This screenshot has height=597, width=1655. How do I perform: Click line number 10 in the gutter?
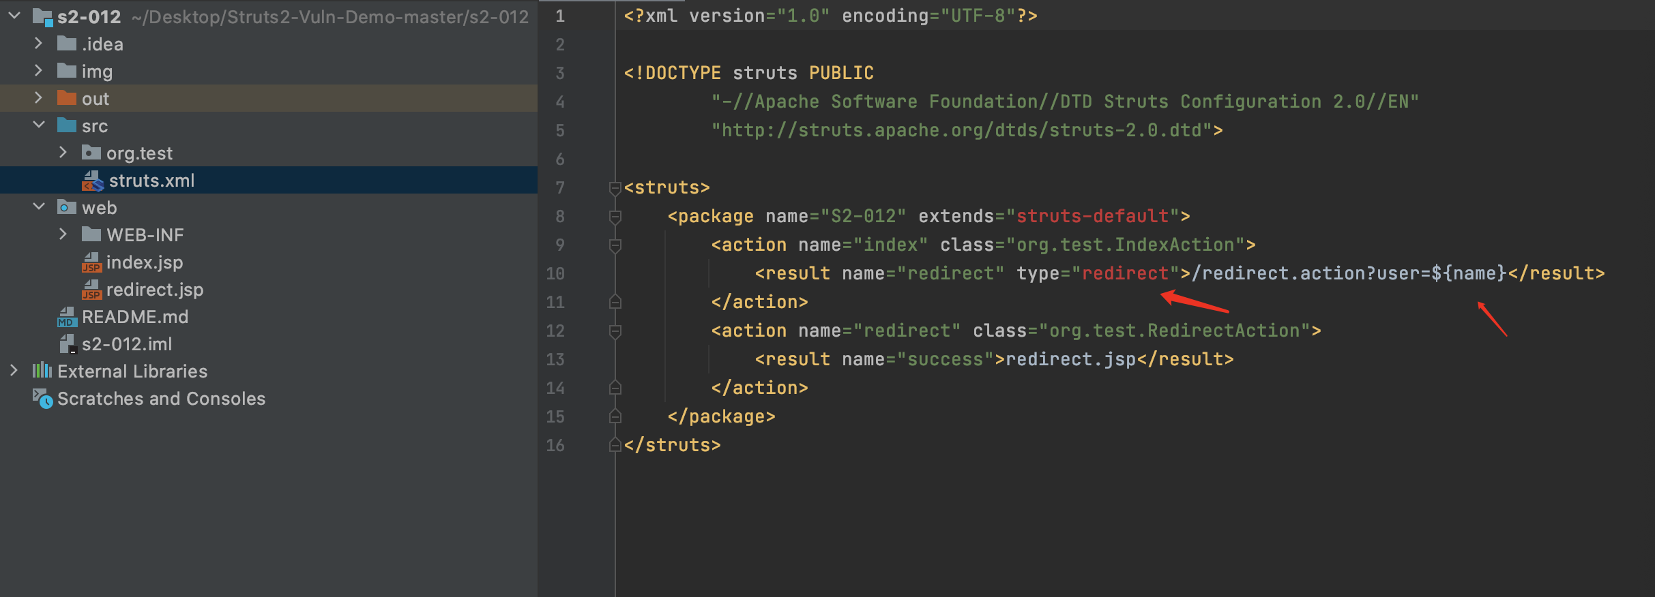tap(555, 274)
